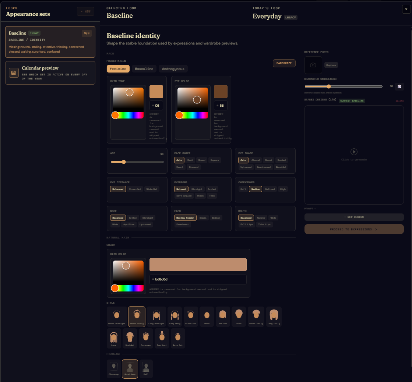Click the calendar icon in Calendar preview

coord(14,73)
